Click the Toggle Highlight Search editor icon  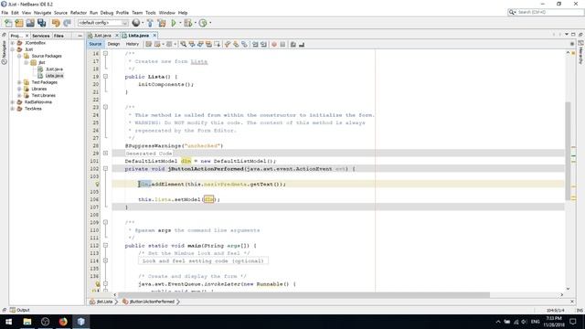[x=208, y=45]
